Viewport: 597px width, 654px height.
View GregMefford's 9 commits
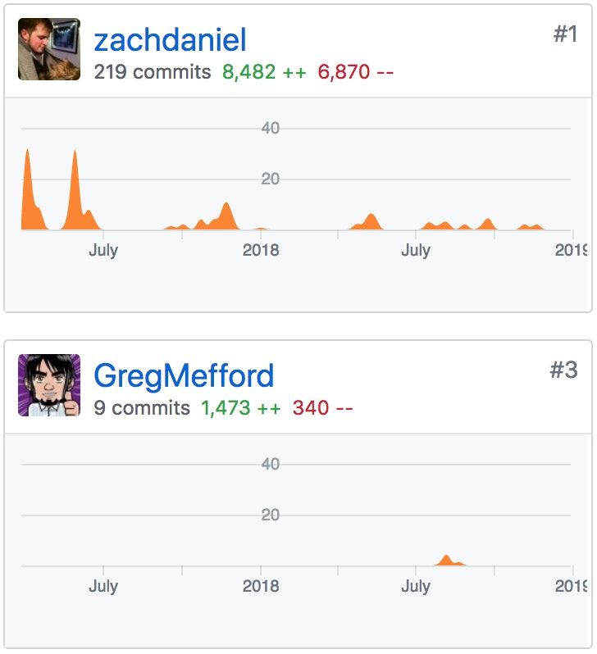pyautogui.click(x=142, y=408)
